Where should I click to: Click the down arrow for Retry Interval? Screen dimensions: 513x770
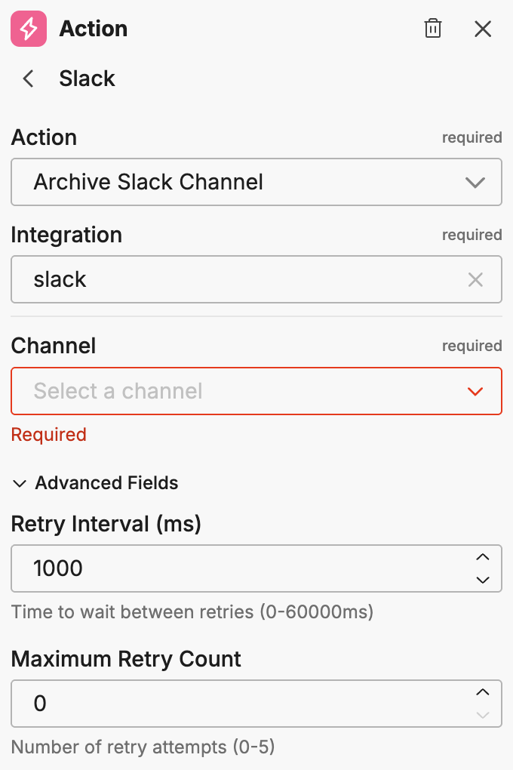pos(484,580)
